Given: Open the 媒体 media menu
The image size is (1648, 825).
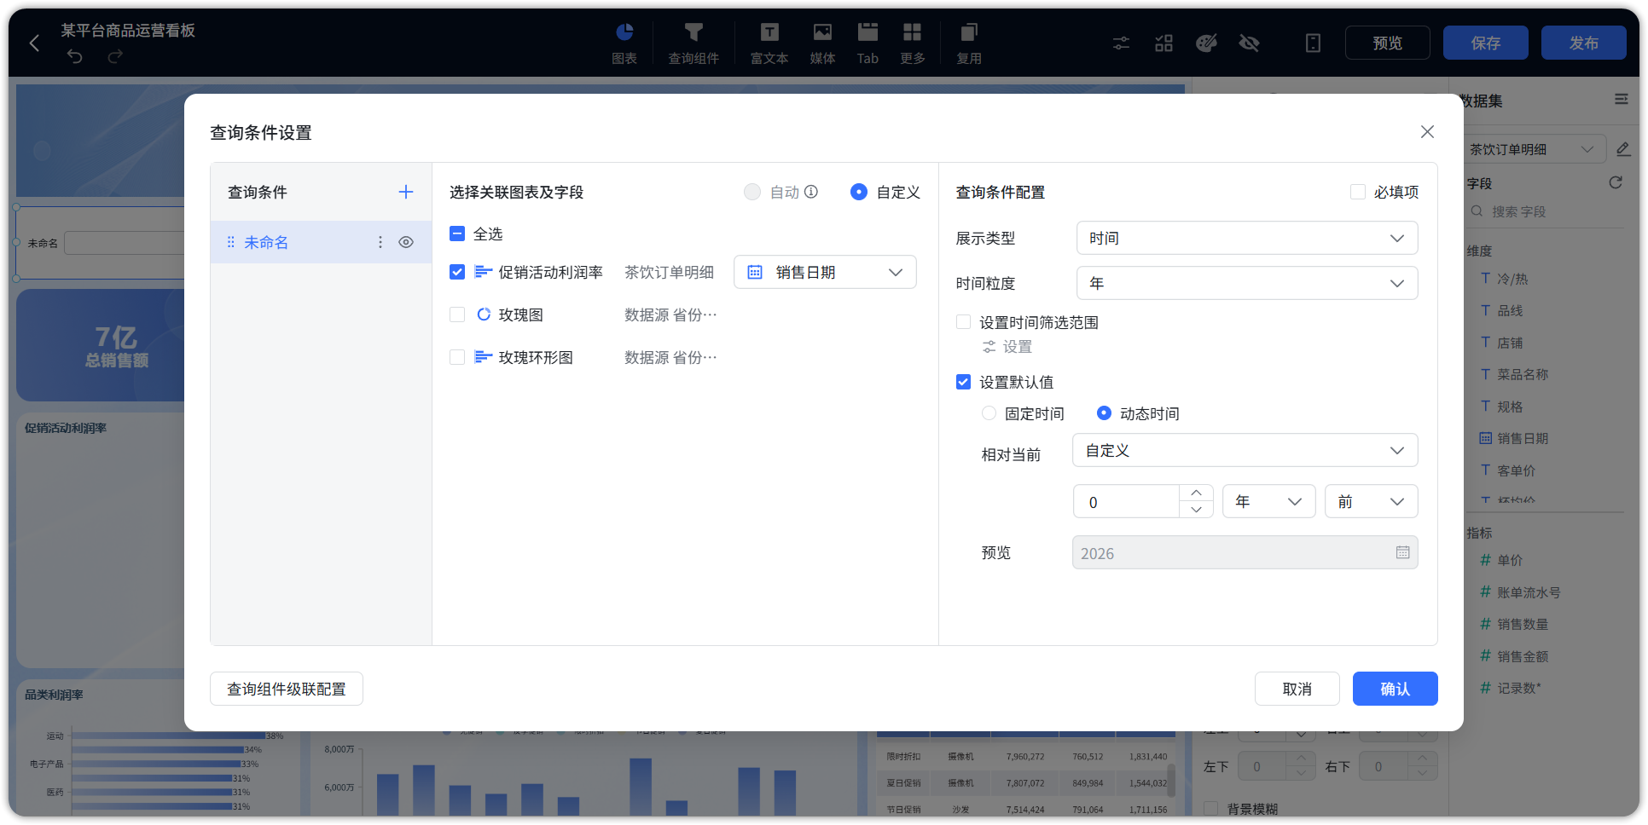Looking at the screenshot, I should tap(822, 43).
